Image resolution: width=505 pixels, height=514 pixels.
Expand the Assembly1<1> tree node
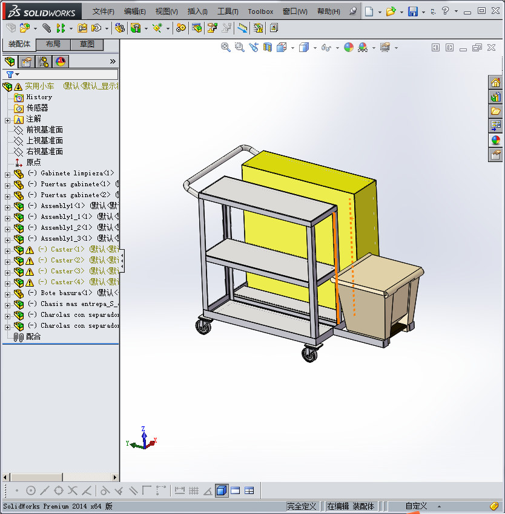pyautogui.click(x=7, y=207)
